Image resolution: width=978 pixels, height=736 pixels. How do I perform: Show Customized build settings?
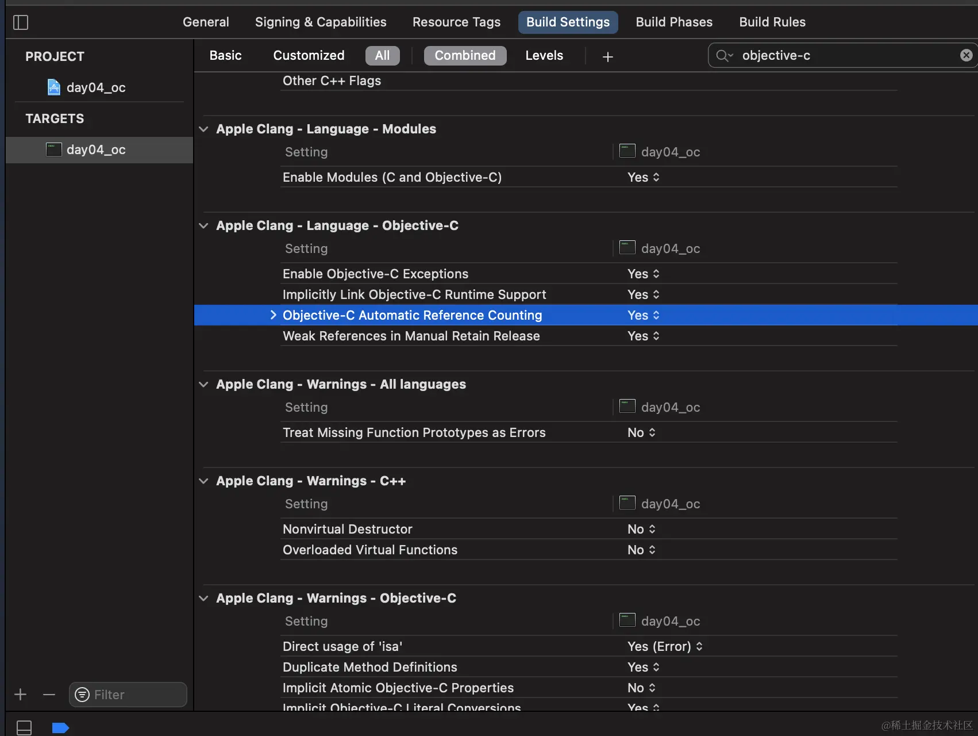coord(309,56)
